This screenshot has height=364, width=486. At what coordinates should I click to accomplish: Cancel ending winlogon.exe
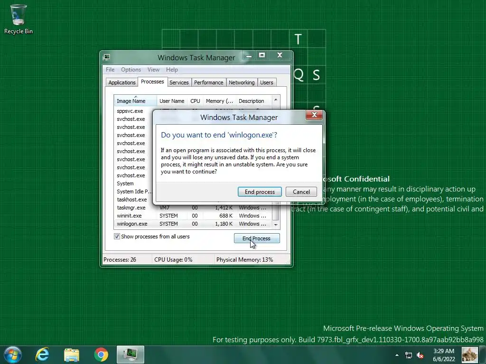coord(301,191)
